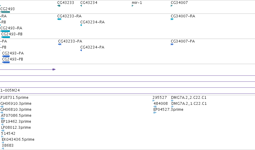The height and width of the screenshot is (150, 255).
Task: Select transcript CG43234-RA label
Action: click(x=92, y=22)
